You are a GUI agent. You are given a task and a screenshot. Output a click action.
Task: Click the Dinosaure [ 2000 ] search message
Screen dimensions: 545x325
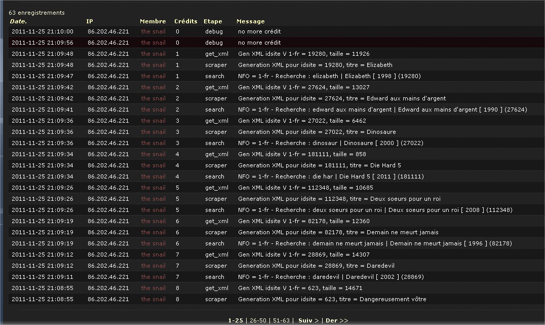331,142
